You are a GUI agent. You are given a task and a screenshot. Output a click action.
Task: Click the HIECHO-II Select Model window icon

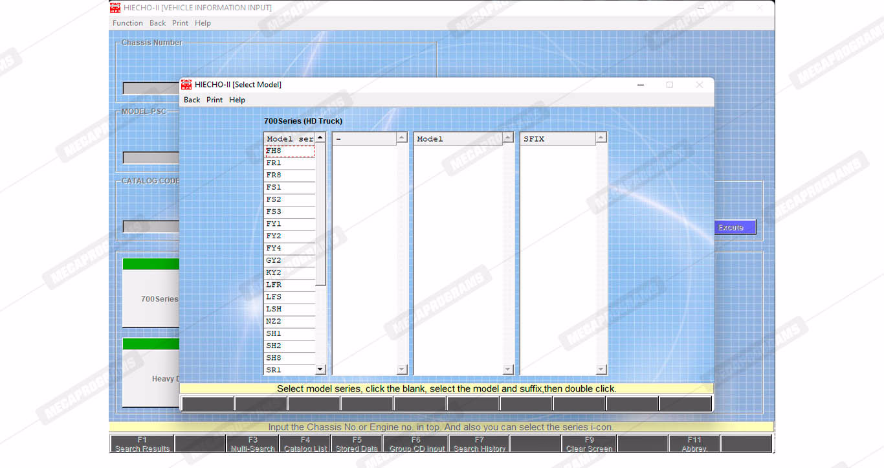[186, 85]
